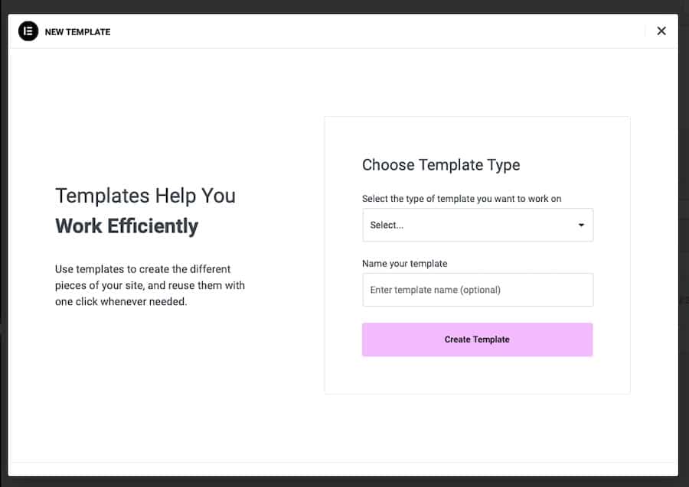The width and height of the screenshot is (689, 487).
Task: Click the "Enter template name (optional)" placeholder
Action: (x=435, y=291)
